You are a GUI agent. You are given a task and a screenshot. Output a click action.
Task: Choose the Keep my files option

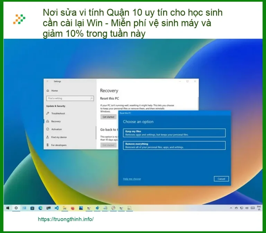(174, 133)
